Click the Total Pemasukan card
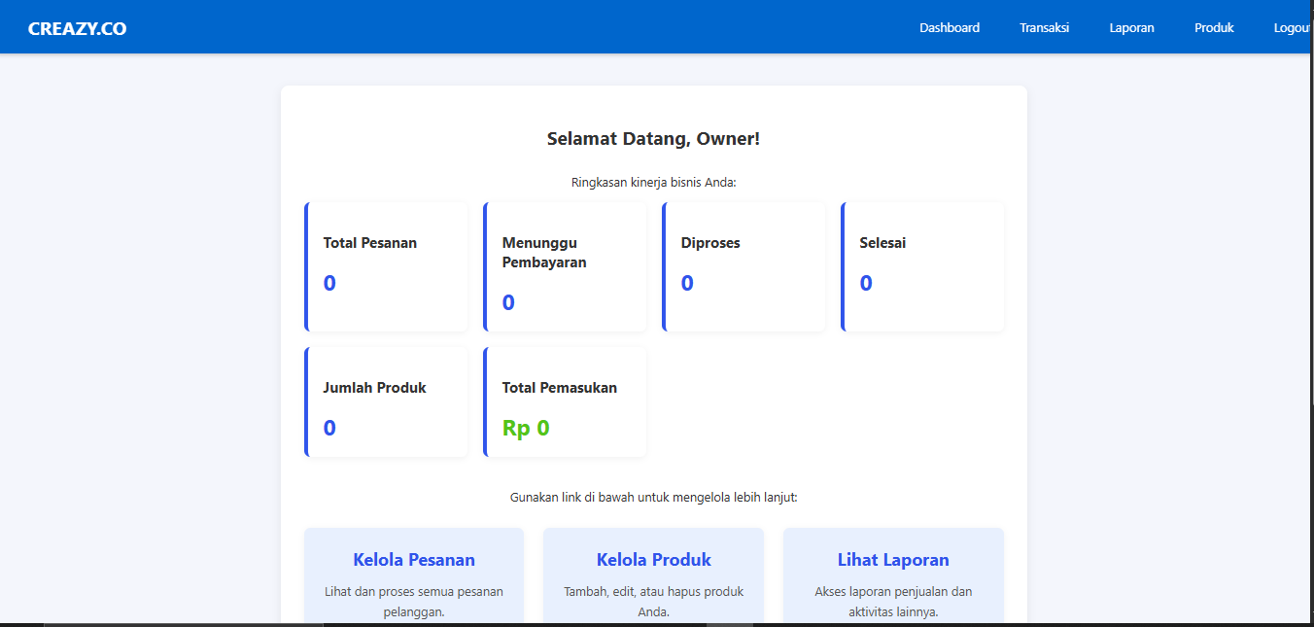Screen dimensions: 1314x627 point(565,401)
